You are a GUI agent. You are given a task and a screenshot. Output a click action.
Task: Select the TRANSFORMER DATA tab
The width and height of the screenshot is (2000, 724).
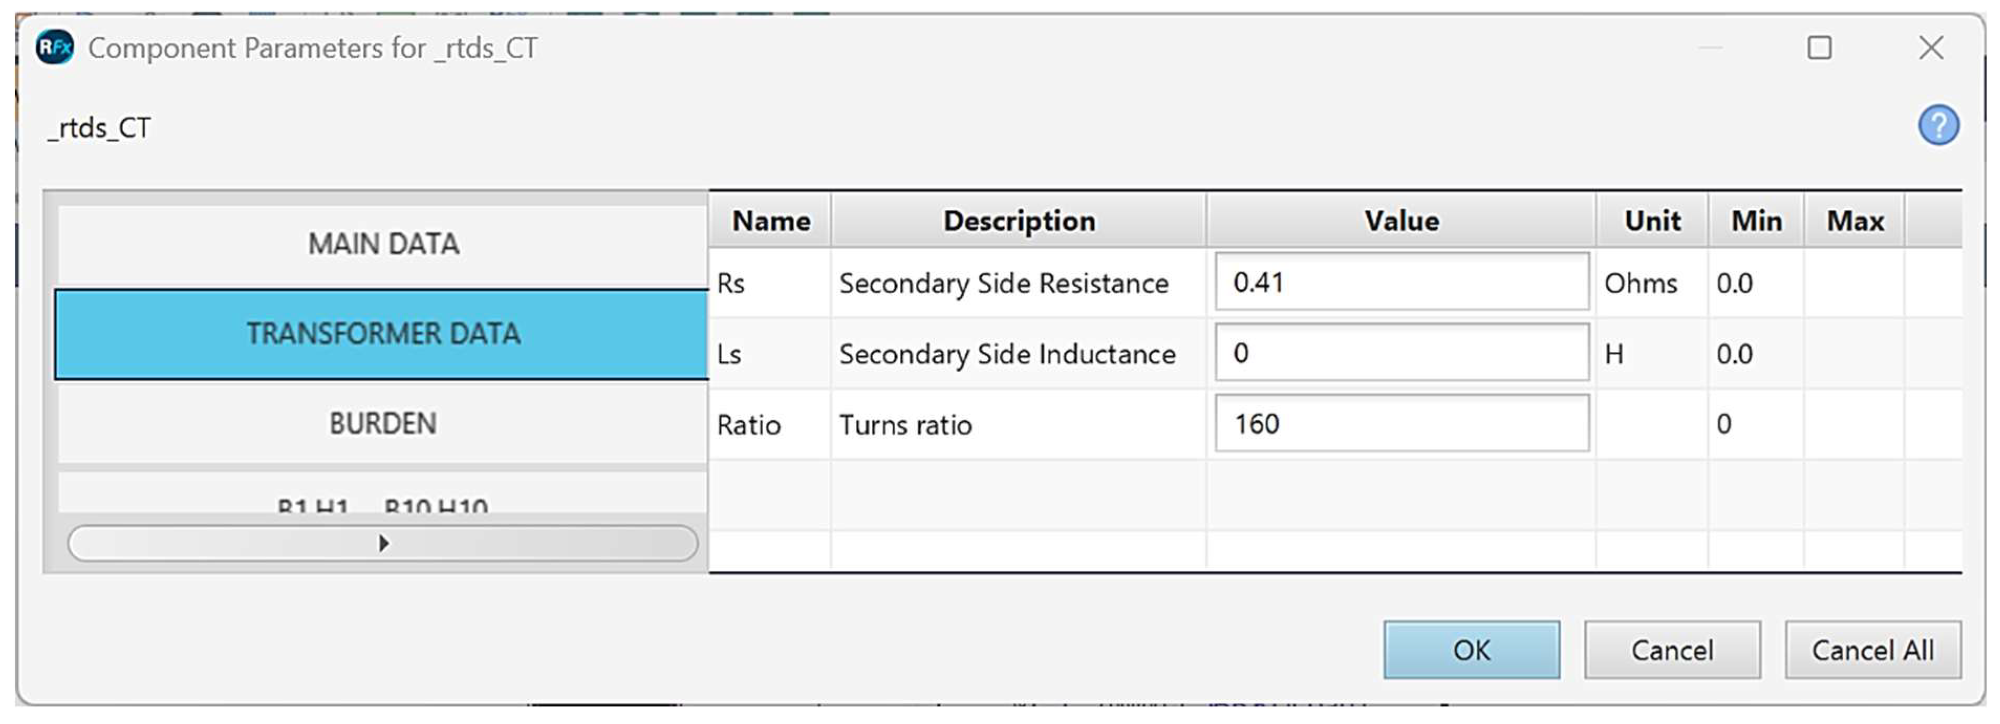383,334
